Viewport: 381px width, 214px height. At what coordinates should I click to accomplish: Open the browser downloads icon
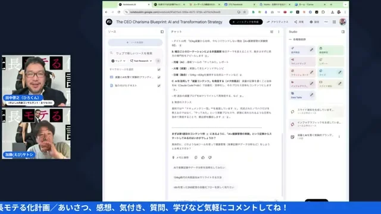(x=332, y=12)
